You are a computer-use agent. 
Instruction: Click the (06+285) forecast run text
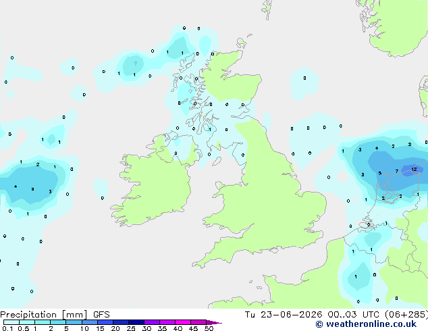406,315
